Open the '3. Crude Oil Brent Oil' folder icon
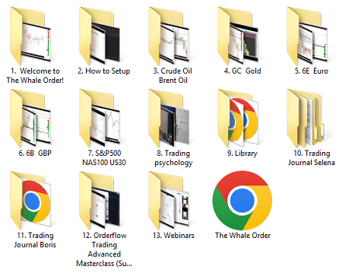The width and height of the screenshot is (342, 276). pyautogui.click(x=169, y=36)
